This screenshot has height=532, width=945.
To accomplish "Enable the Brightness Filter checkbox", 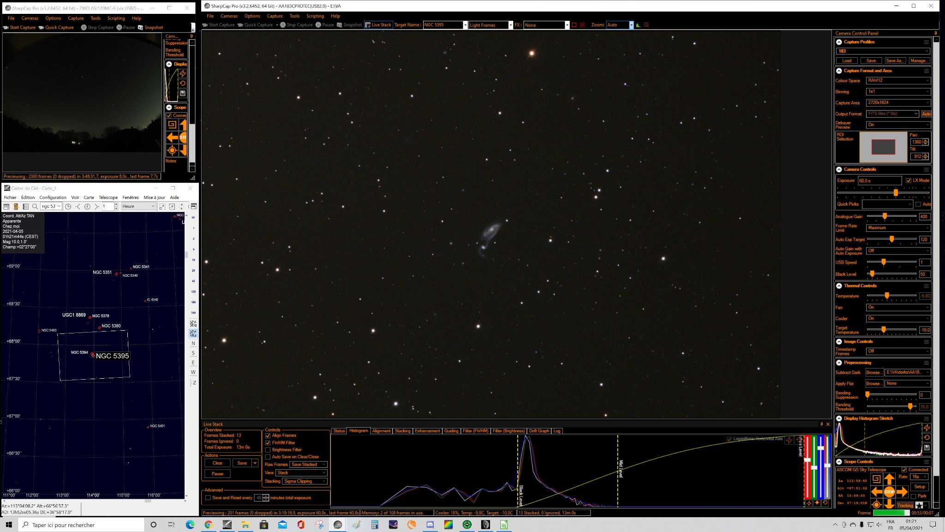I will (x=268, y=450).
